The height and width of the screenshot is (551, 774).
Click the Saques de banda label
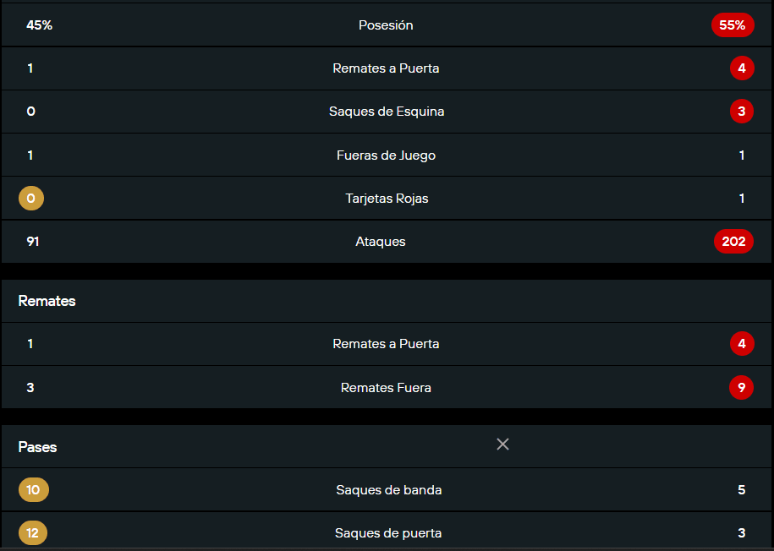(x=389, y=490)
